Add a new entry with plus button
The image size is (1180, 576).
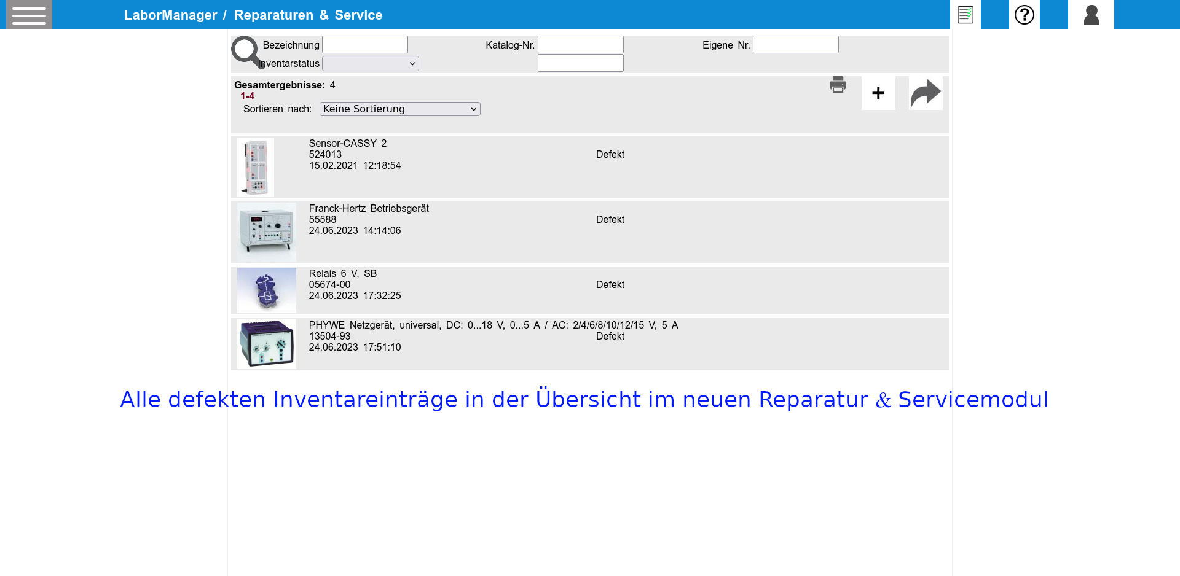878,93
